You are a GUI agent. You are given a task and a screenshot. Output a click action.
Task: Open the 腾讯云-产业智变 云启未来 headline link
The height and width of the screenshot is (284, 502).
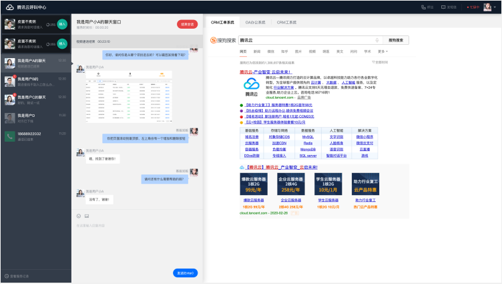point(266,72)
